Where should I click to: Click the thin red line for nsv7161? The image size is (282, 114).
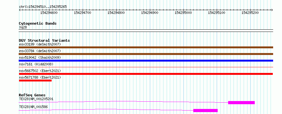tap(146, 67)
